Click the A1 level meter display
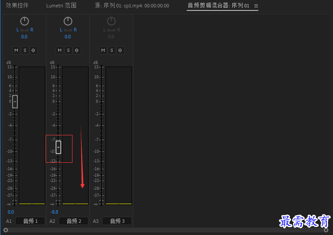 point(32,136)
